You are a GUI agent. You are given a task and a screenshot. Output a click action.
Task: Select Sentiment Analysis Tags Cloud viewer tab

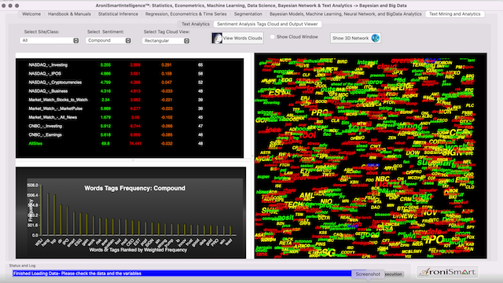coord(267,24)
